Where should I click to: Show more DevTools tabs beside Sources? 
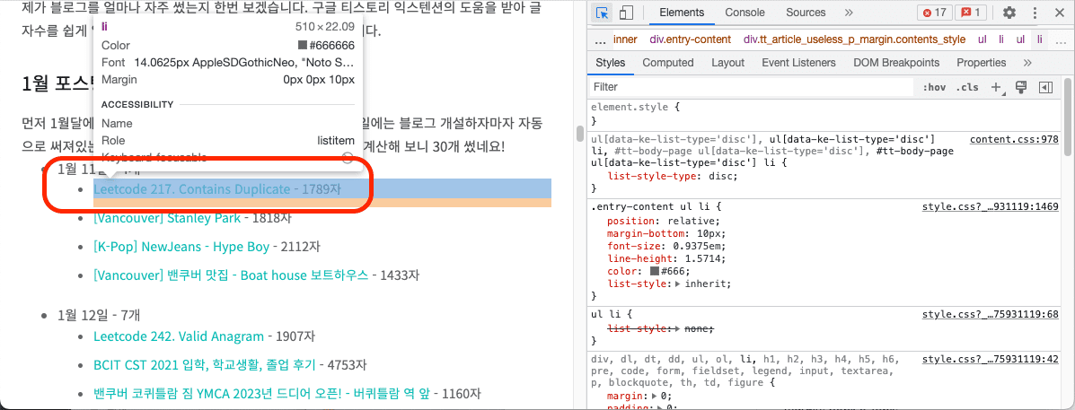tap(849, 13)
